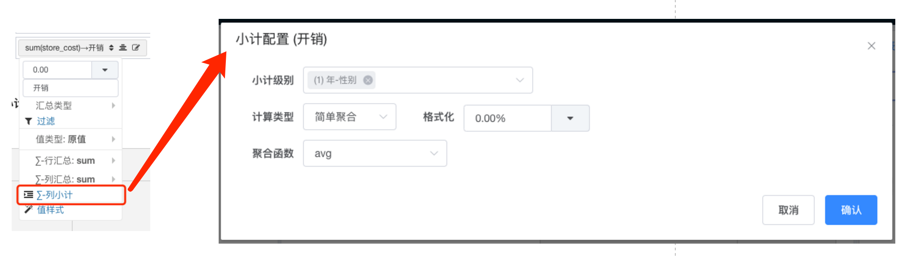This screenshot has width=916, height=258.
Task: Click the filter funnel icon
Action: [28, 121]
